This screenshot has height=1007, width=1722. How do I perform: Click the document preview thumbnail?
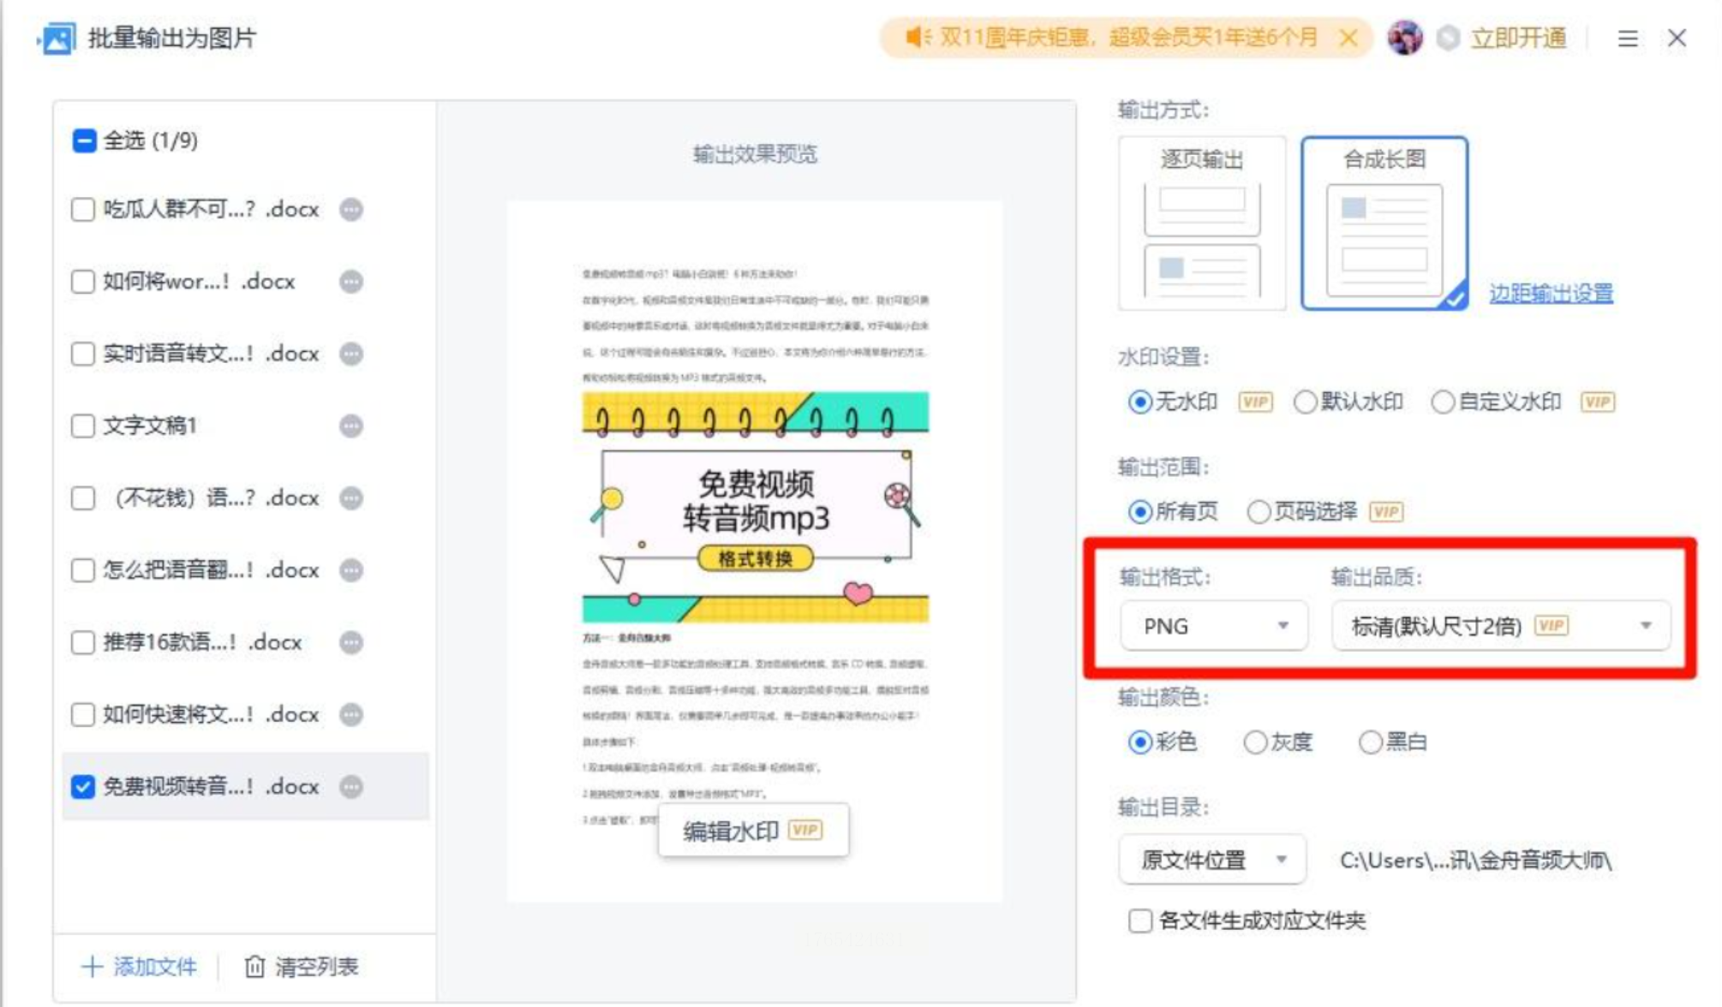click(x=754, y=514)
